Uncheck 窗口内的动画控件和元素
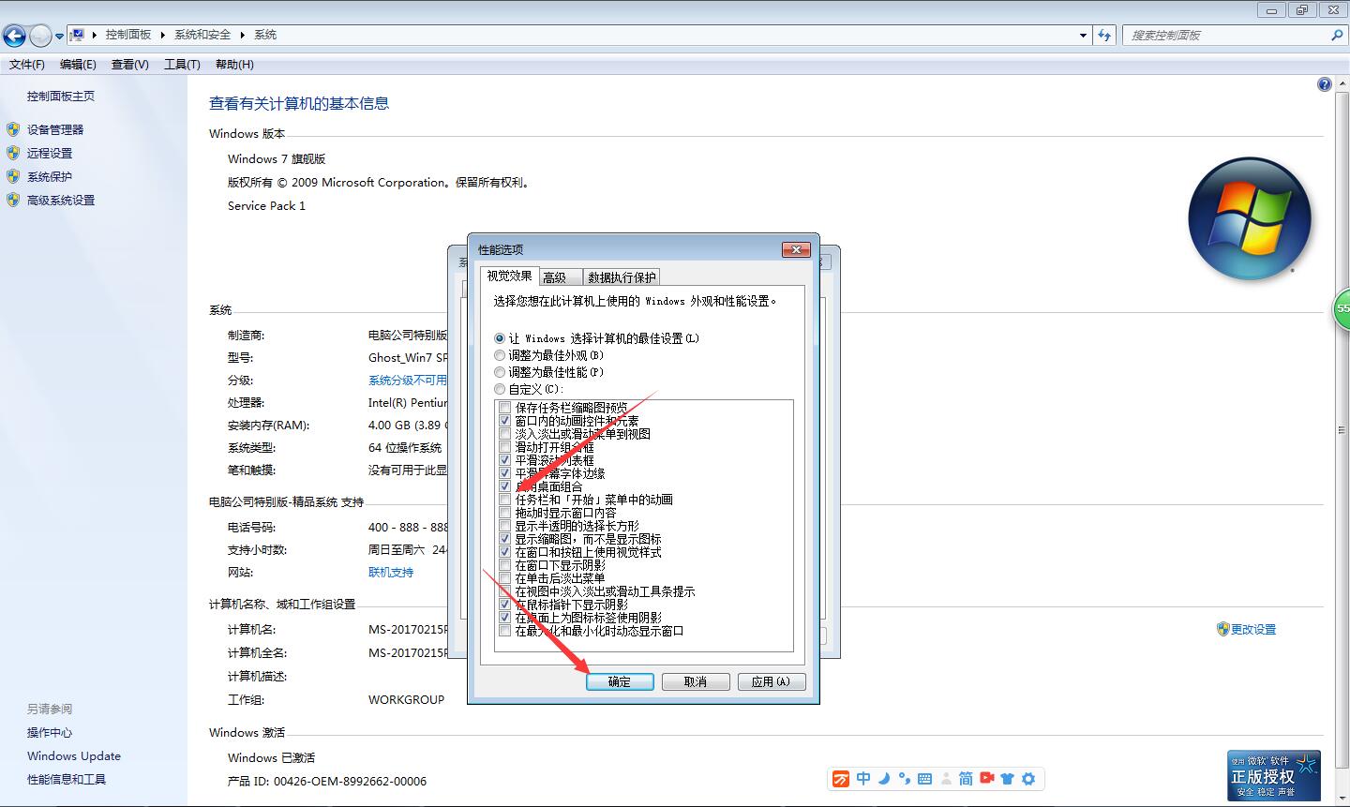1350x807 pixels. point(505,421)
